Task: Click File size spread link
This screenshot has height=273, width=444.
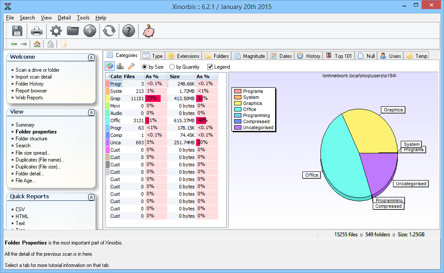Action: 33,153
